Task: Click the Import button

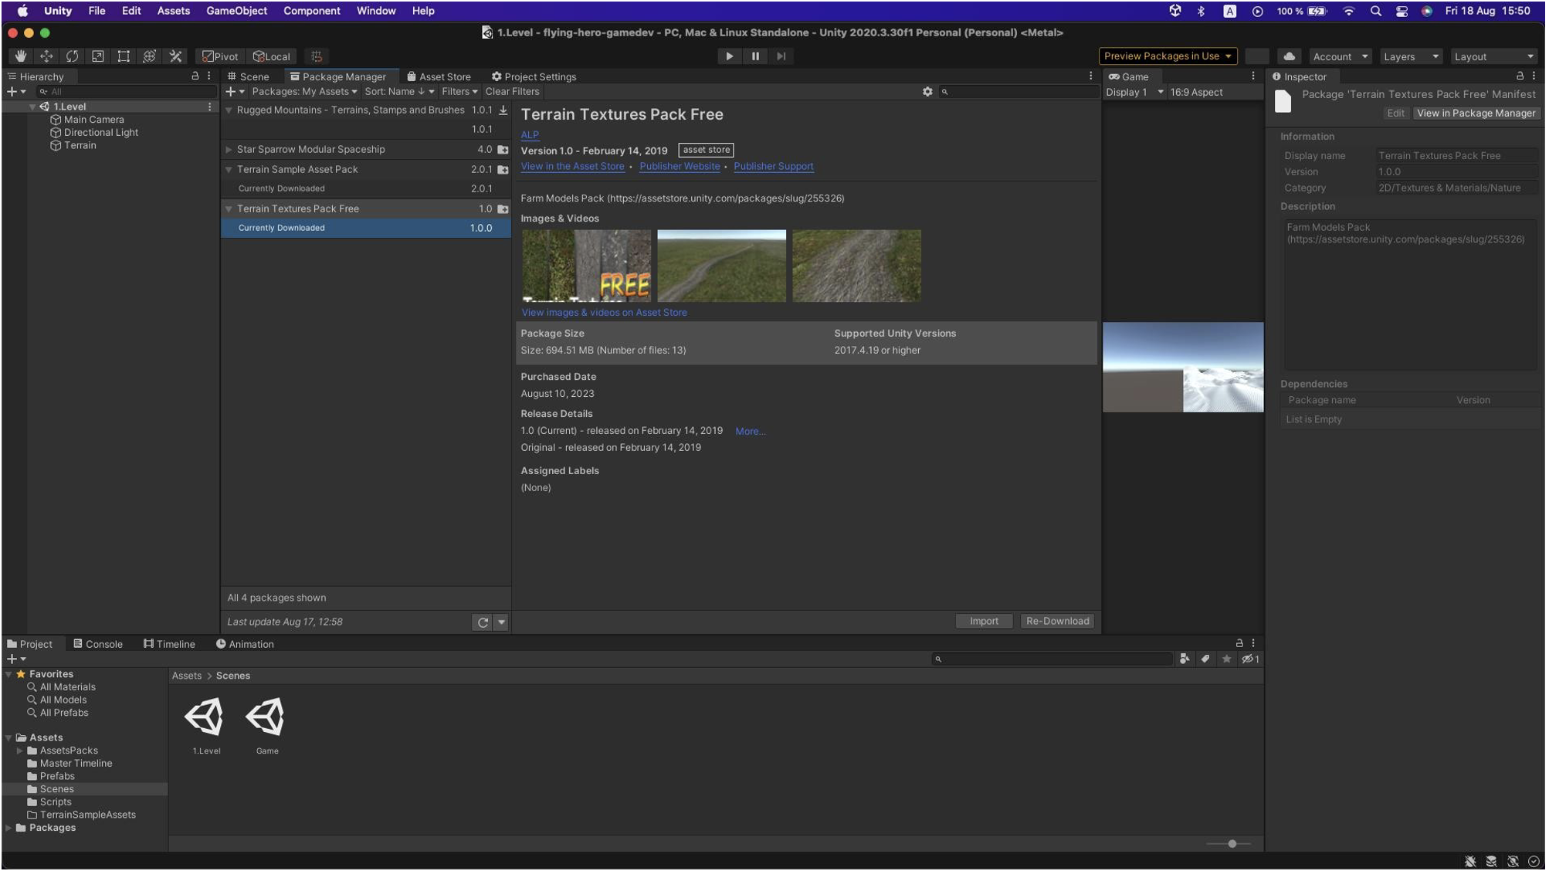Action: tap(984, 622)
